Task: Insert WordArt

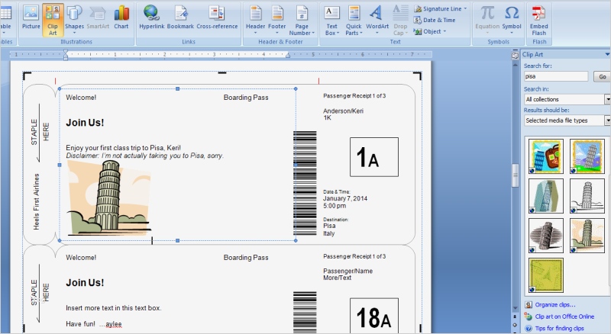Action: (377, 19)
